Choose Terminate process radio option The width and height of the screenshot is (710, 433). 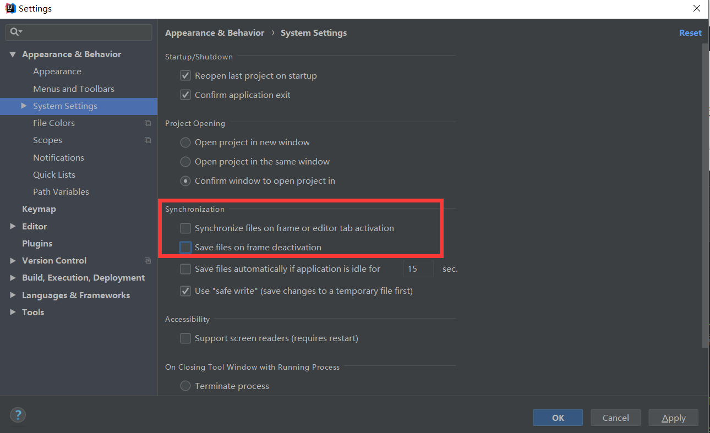click(x=185, y=386)
